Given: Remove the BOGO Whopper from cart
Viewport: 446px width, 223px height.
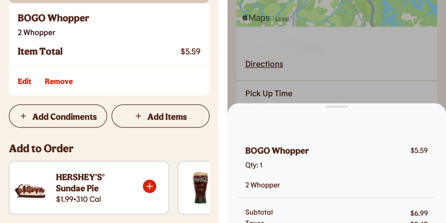Looking at the screenshot, I should (x=59, y=81).
